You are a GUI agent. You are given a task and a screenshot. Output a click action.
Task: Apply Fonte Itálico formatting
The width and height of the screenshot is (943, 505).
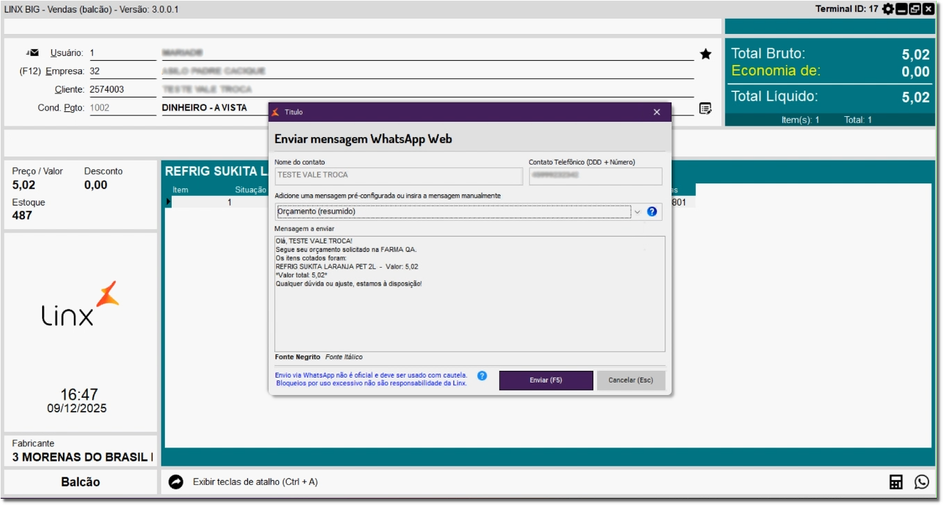(343, 357)
